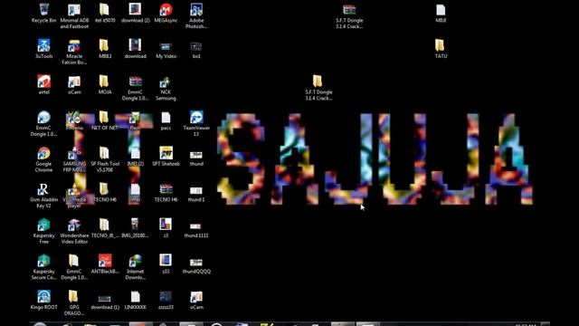Launch Minimal ADB and Fastboot shortcut
This screenshot has width=579, height=326.
coord(74,10)
